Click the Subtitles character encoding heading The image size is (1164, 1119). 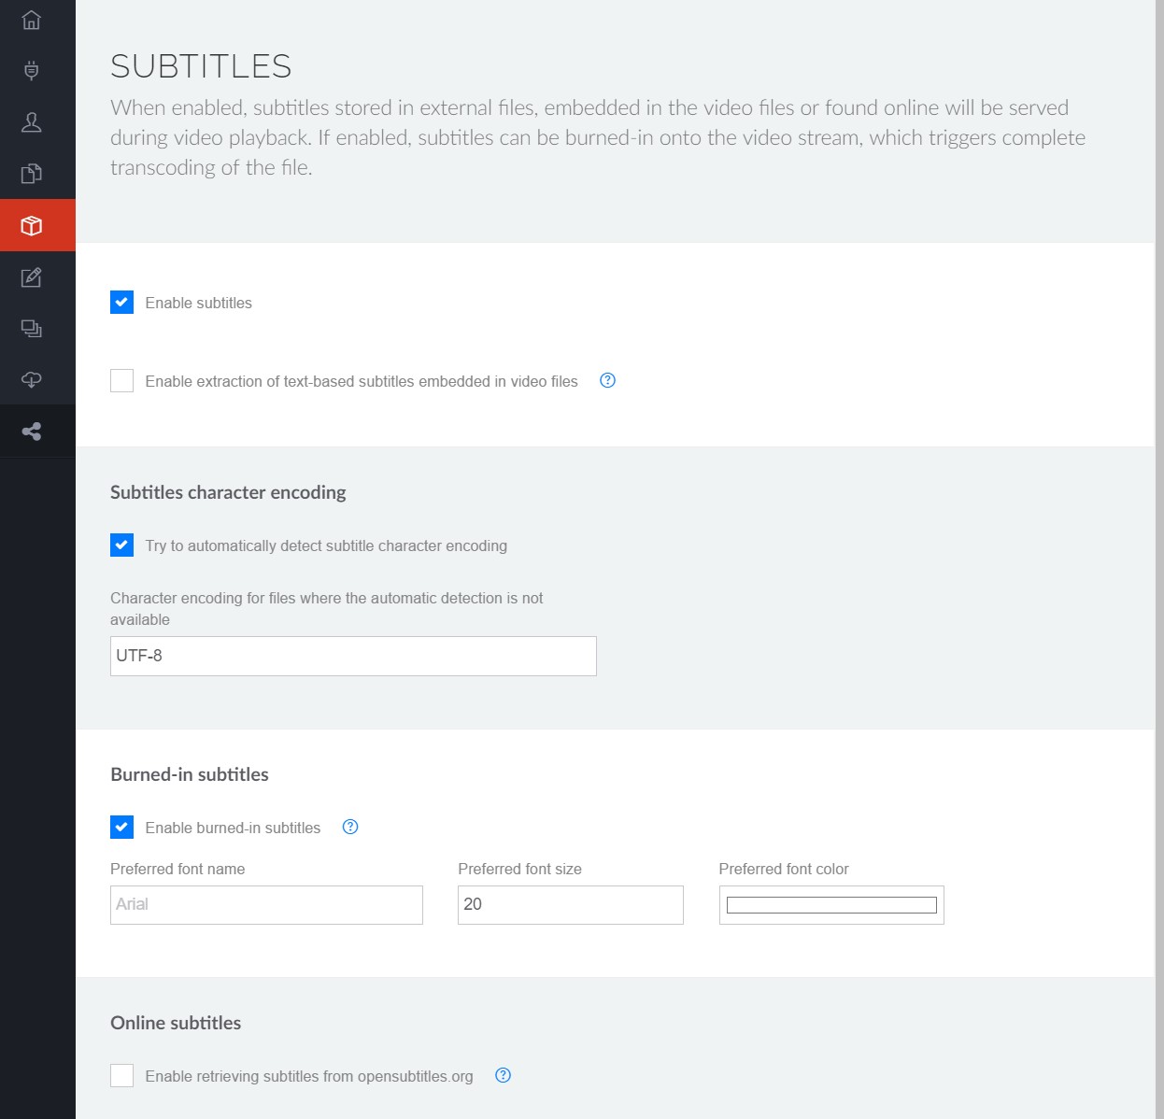coord(228,492)
